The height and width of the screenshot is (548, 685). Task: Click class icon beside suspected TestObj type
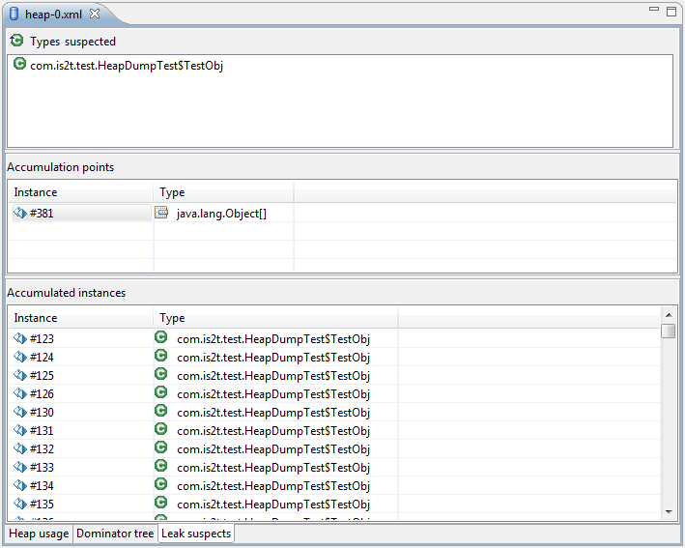(20, 66)
